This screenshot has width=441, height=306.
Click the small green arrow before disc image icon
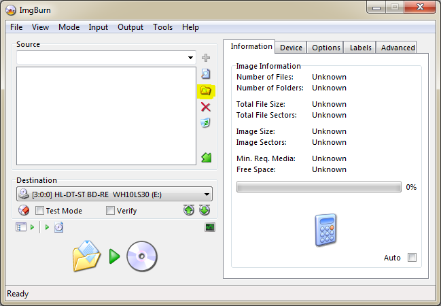pos(47,227)
